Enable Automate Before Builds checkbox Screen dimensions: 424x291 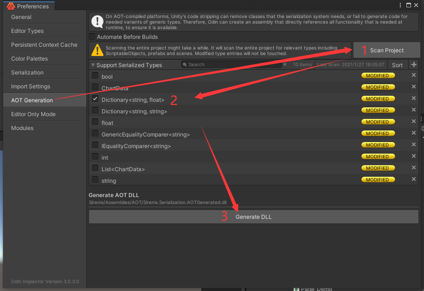92,37
